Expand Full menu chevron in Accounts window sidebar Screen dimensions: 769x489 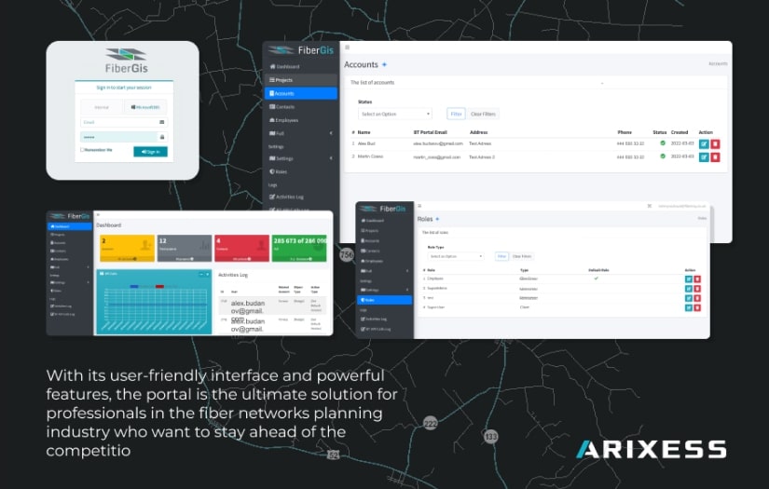[331, 133]
